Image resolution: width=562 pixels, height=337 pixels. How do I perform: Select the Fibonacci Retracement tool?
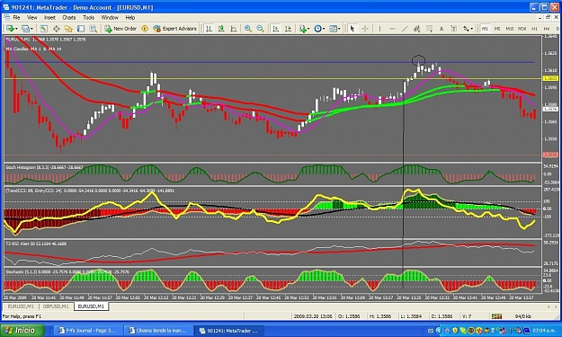point(430,29)
